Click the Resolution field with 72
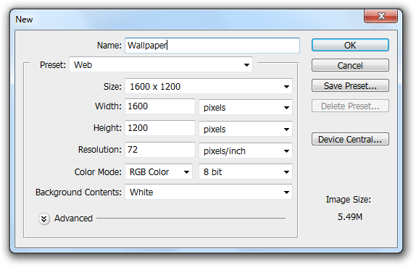The height and width of the screenshot is (267, 416). [160, 150]
